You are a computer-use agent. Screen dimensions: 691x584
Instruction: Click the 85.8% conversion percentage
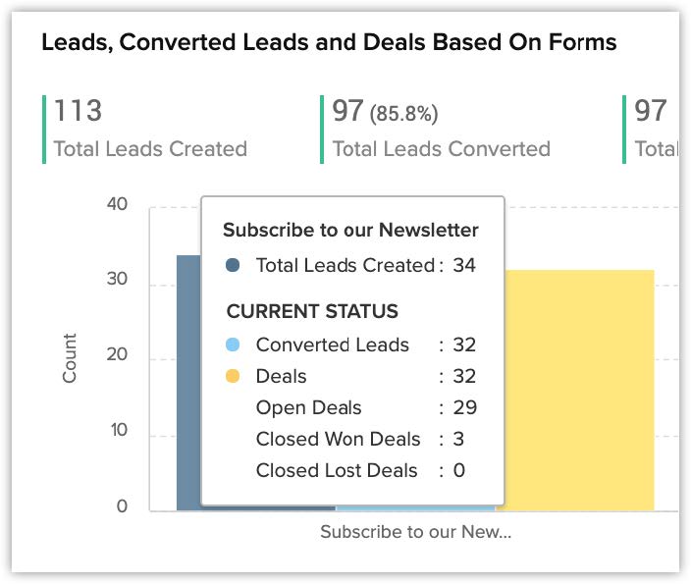point(403,114)
